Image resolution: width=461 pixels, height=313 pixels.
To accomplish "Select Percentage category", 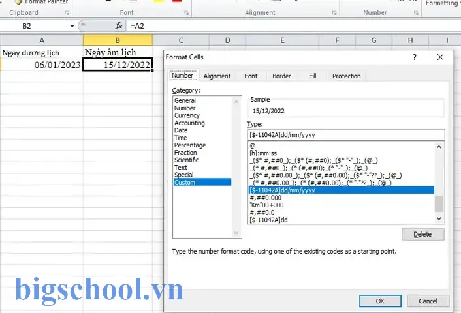I will click(202, 145).
